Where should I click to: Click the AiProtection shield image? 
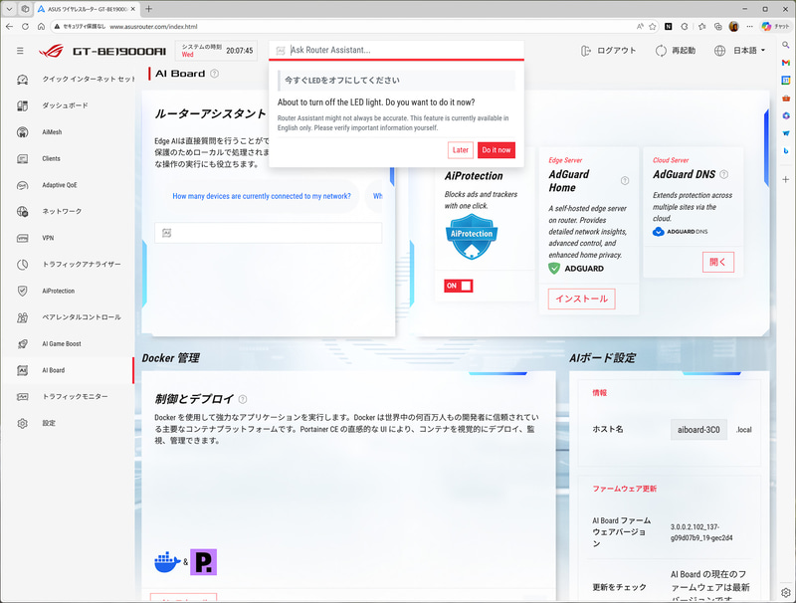(x=472, y=237)
